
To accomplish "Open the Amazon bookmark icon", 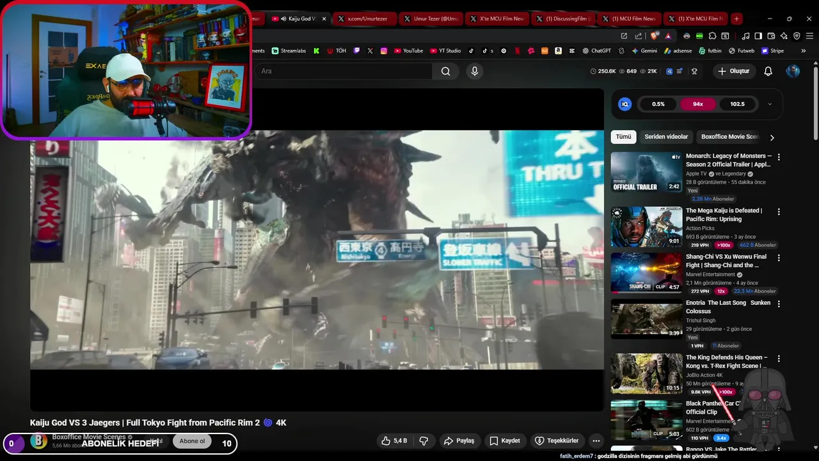I will pos(559,51).
